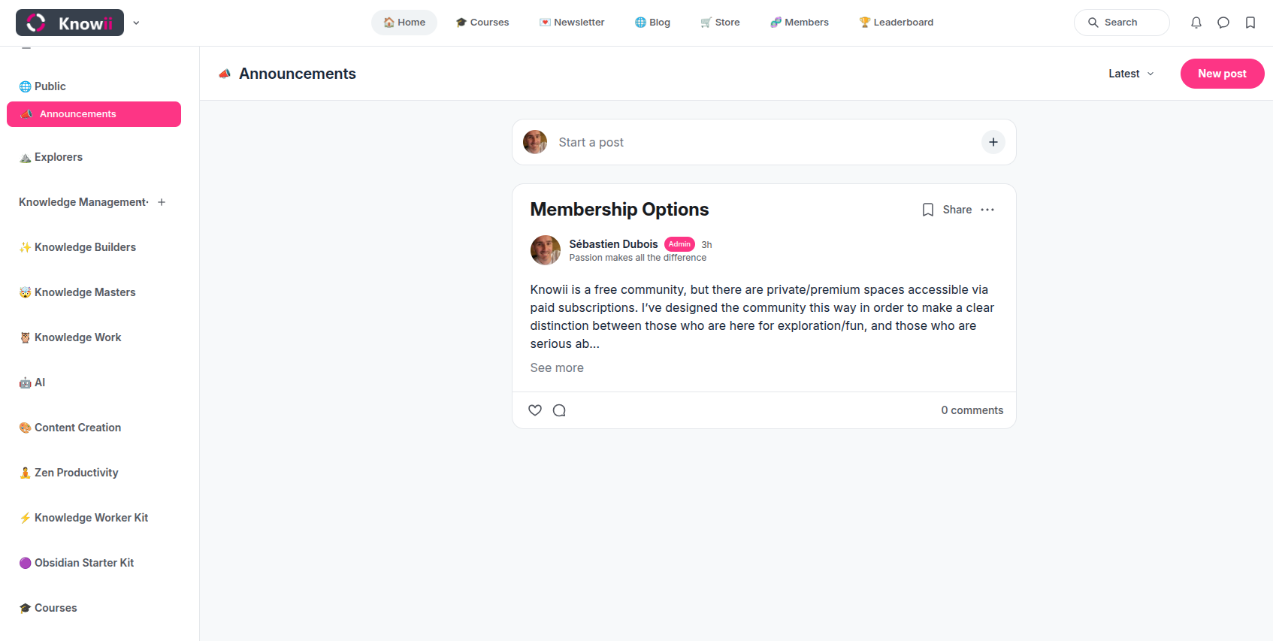Image resolution: width=1273 pixels, height=641 pixels.
Task: Select the Announcements space in sidebar
Action: [x=94, y=114]
